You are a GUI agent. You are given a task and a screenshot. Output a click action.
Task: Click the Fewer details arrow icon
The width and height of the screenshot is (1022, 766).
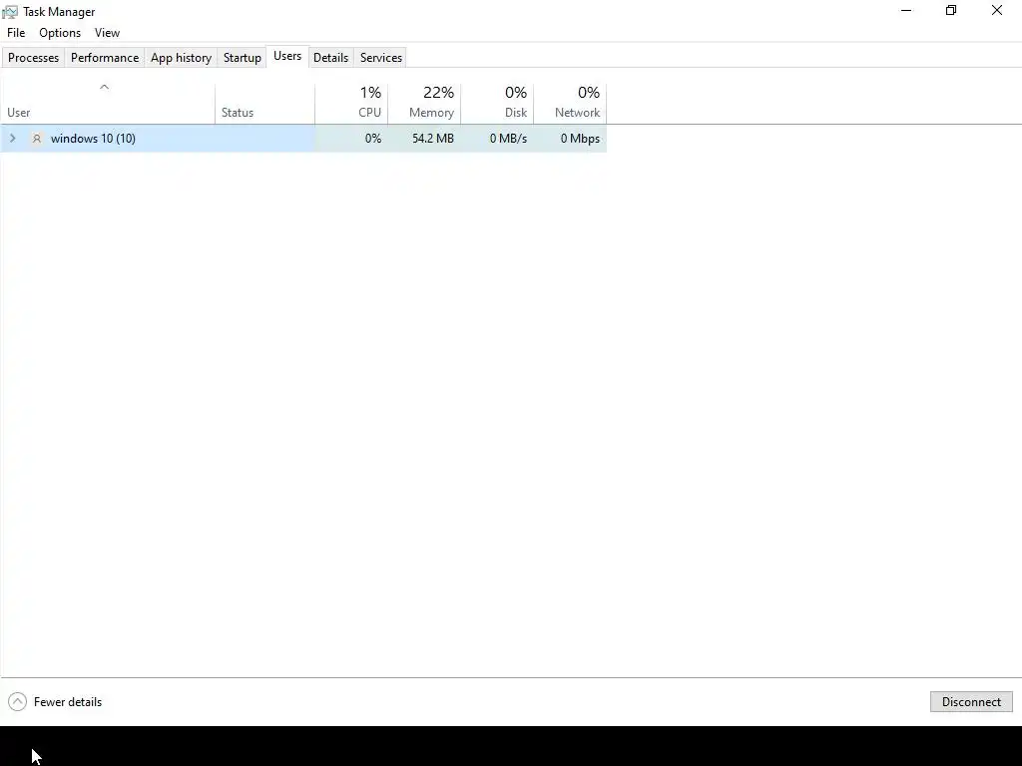(x=18, y=701)
